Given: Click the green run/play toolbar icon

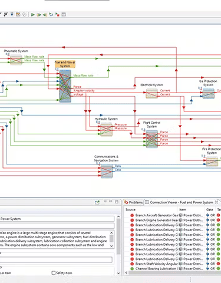Looking at the screenshot, I should point(33,15).
